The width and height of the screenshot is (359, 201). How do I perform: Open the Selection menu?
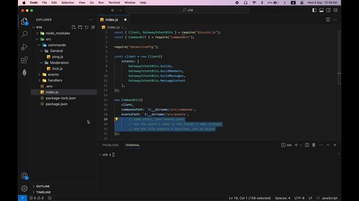tap(67, 3)
